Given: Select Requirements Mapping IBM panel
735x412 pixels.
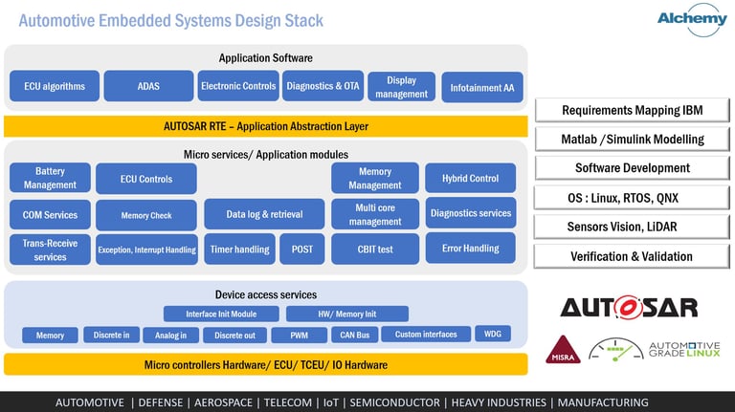Looking at the screenshot, I should pos(633,111).
